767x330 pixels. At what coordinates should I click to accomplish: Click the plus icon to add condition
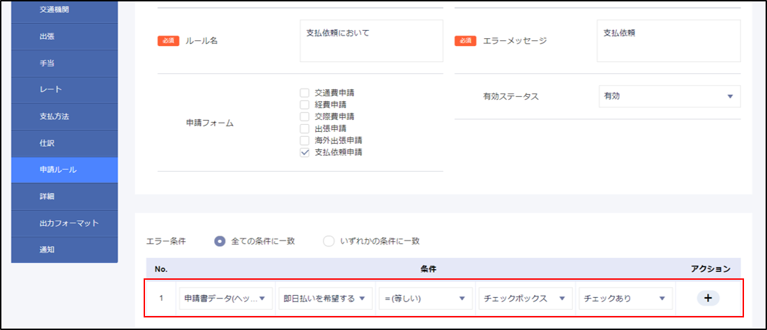(x=708, y=298)
